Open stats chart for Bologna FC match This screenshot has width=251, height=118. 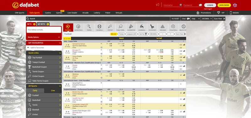pos(184,51)
